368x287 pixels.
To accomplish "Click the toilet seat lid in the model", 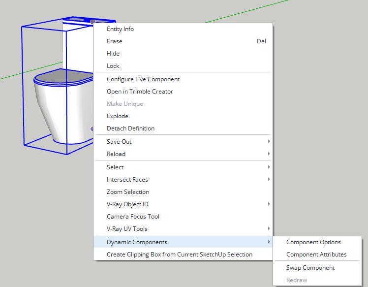I will pos(64,76).
